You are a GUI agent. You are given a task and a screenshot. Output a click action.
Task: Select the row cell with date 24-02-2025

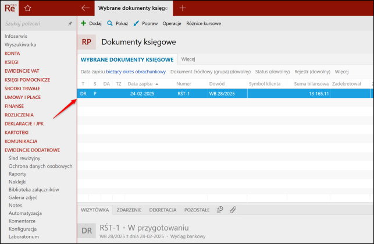[x=142, y=94]
